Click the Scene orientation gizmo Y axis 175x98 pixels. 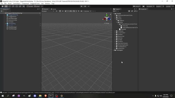[107, 15]
